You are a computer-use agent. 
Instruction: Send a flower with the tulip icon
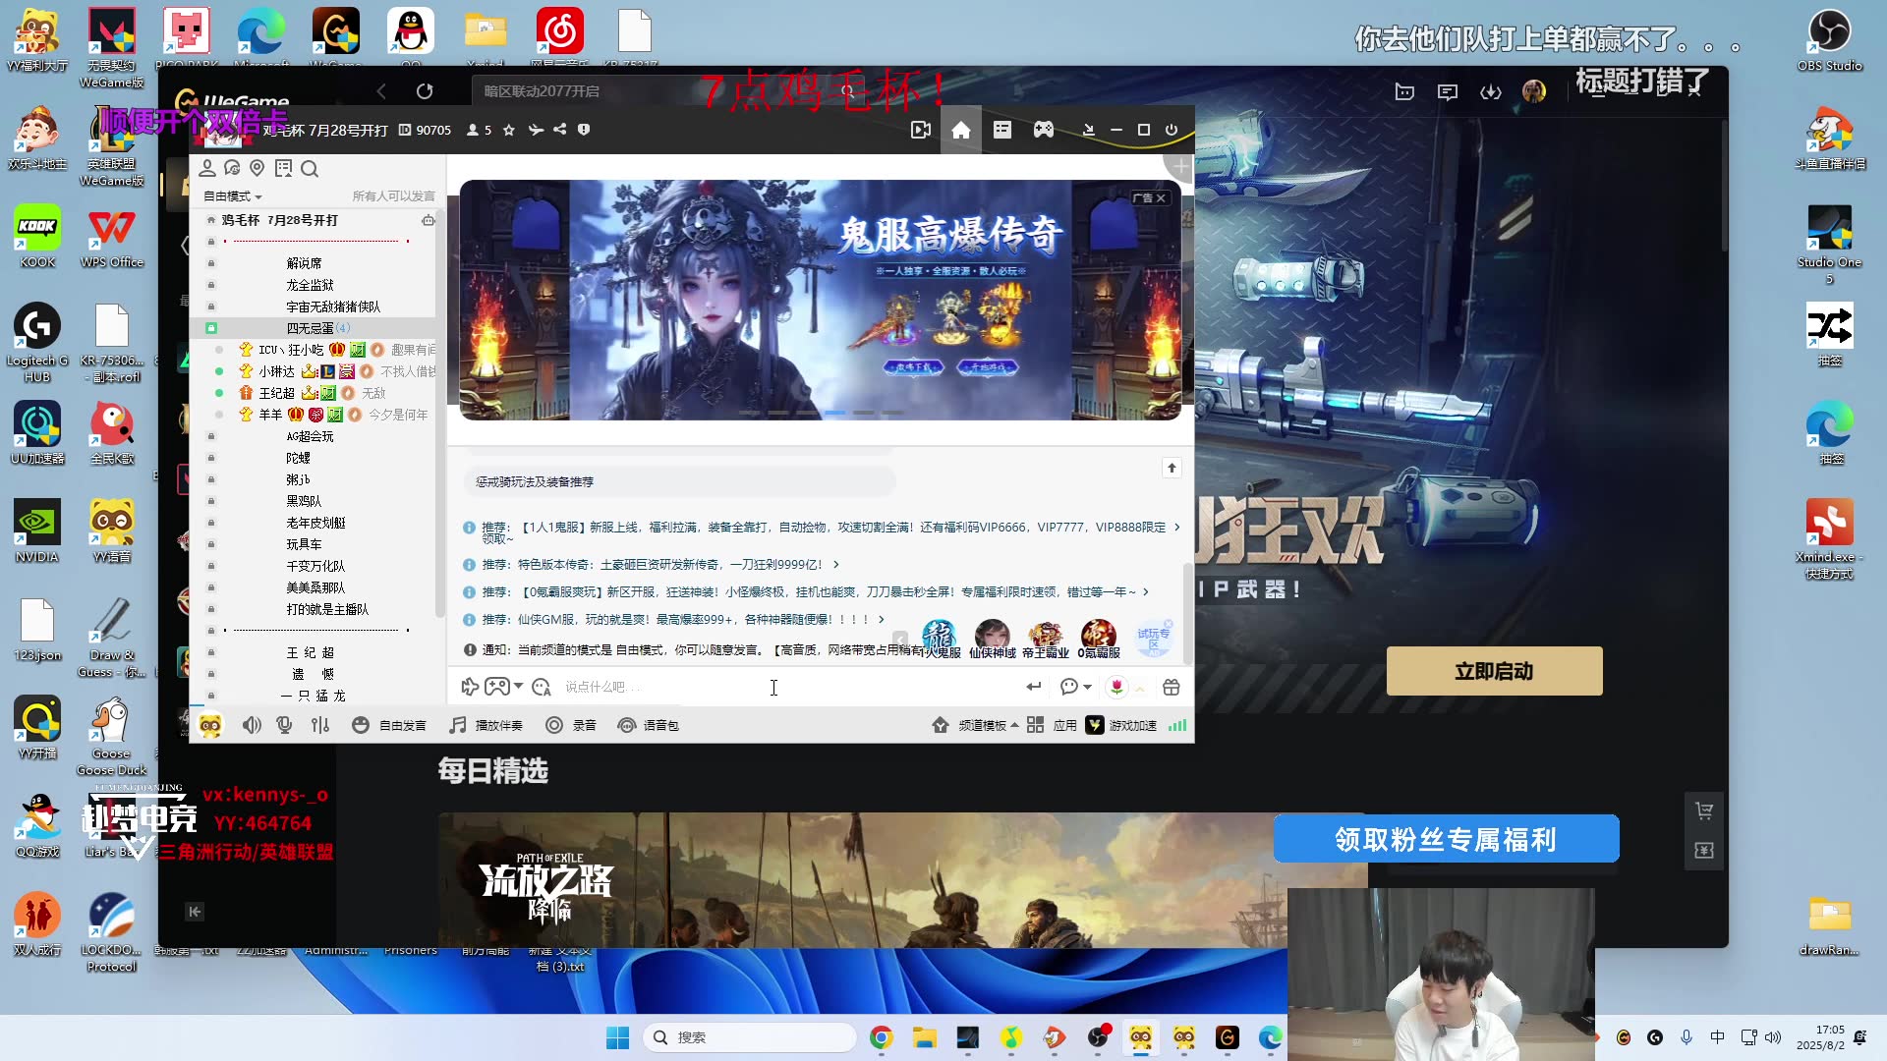1116,687
